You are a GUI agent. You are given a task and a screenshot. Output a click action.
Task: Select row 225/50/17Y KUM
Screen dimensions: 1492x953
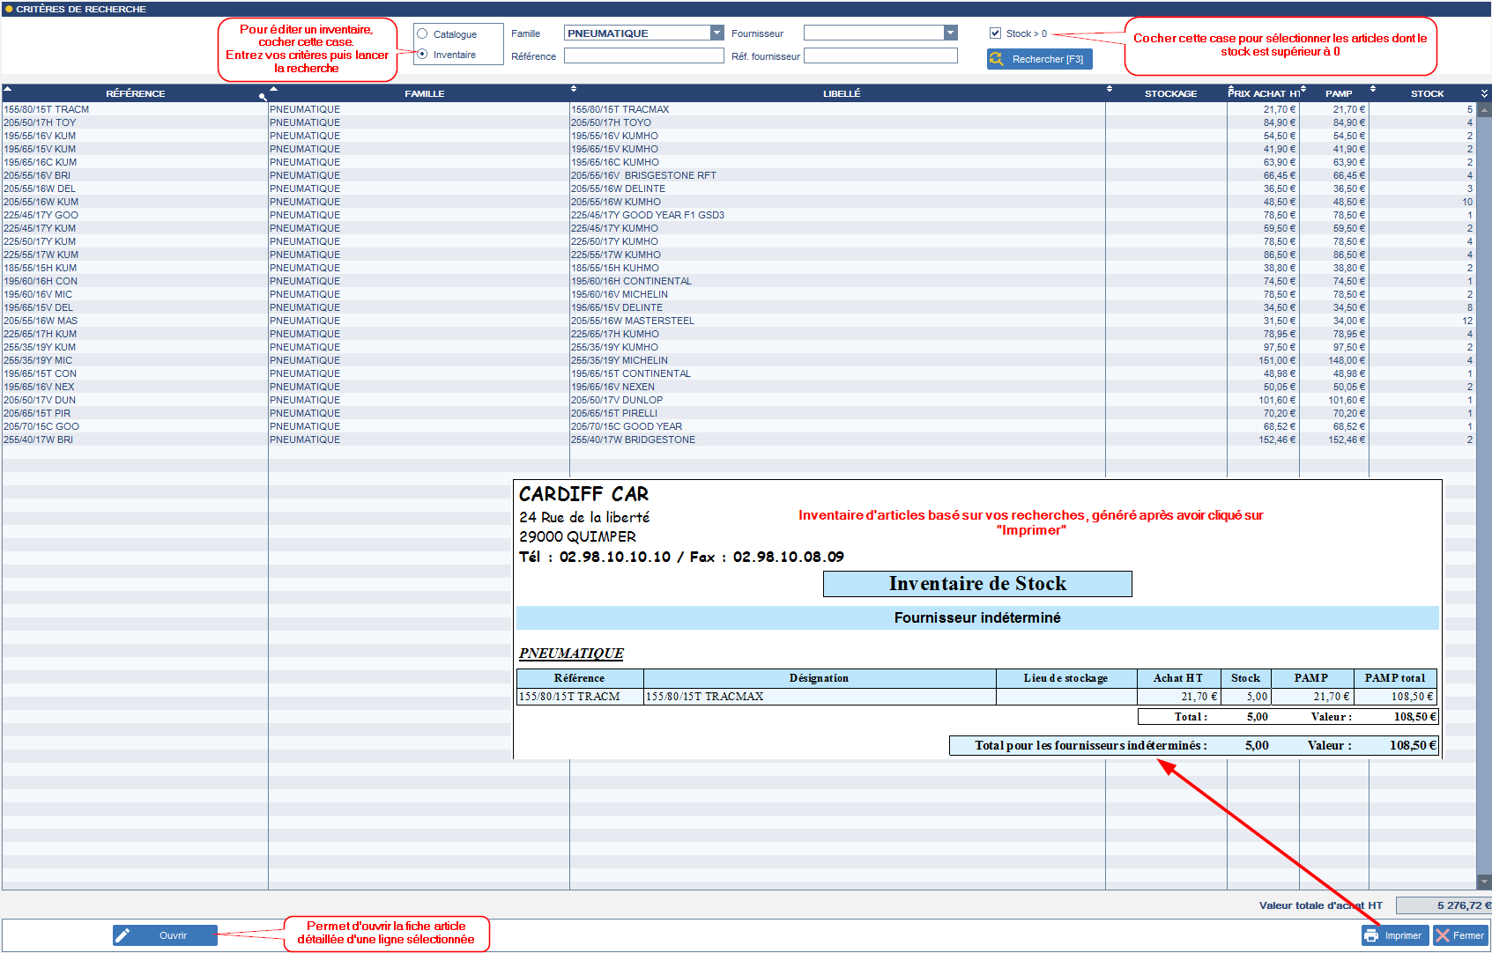(739, 241)
